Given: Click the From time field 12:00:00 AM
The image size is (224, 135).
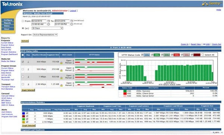Looking at the screenshot, I should (39, 24).
